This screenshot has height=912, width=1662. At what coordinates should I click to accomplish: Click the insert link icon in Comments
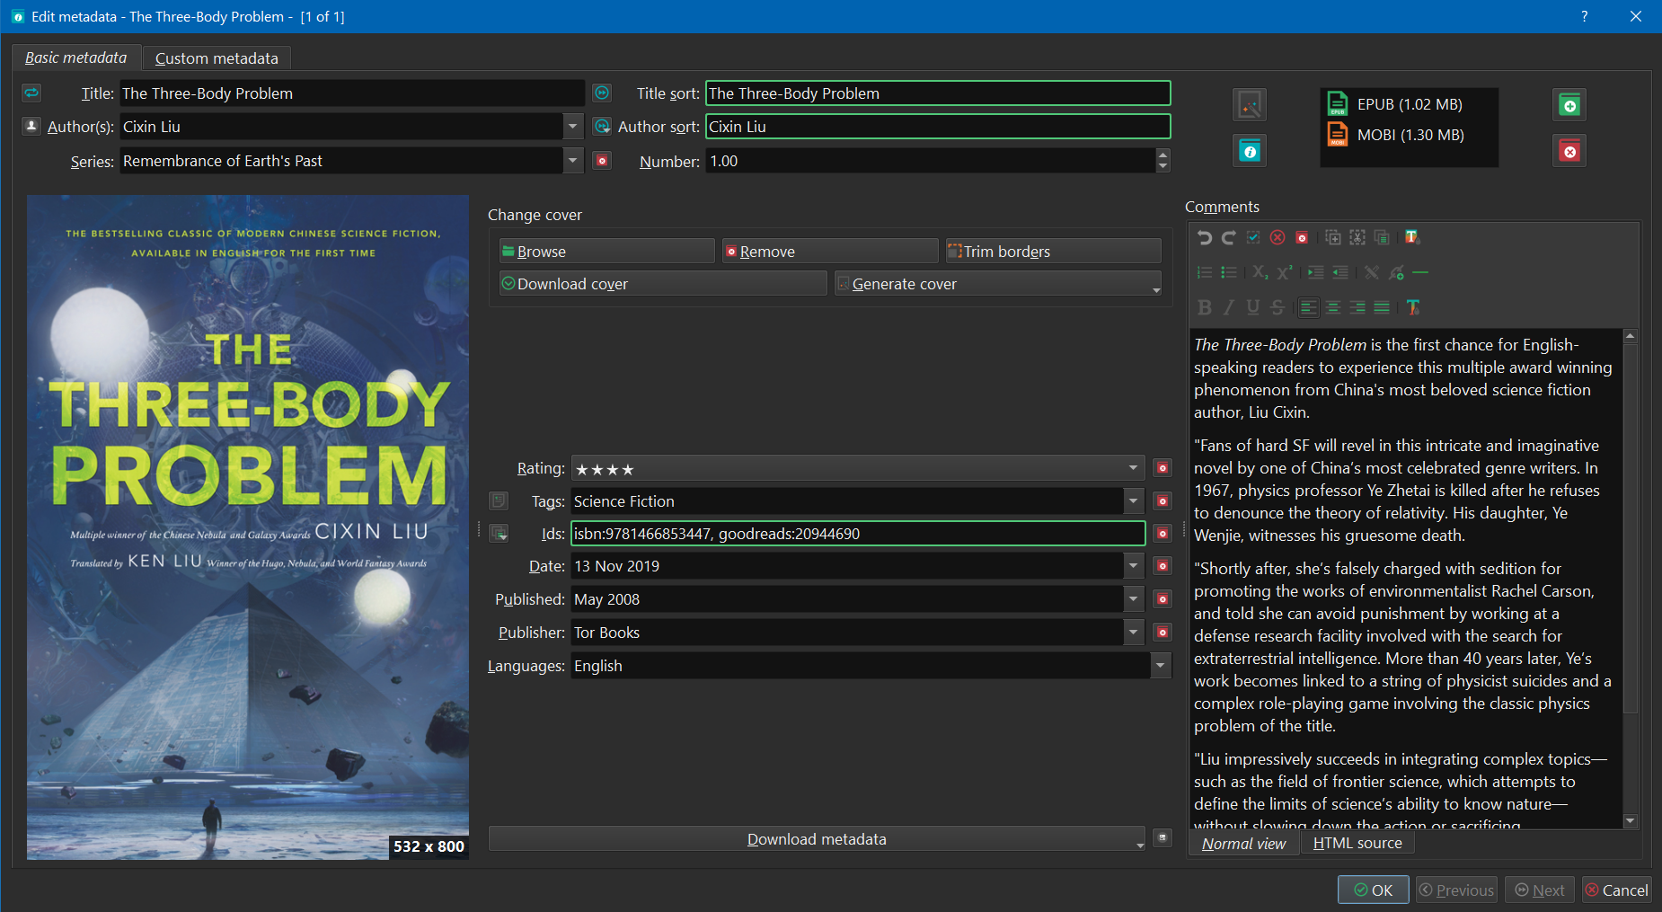click(1396, 272)
